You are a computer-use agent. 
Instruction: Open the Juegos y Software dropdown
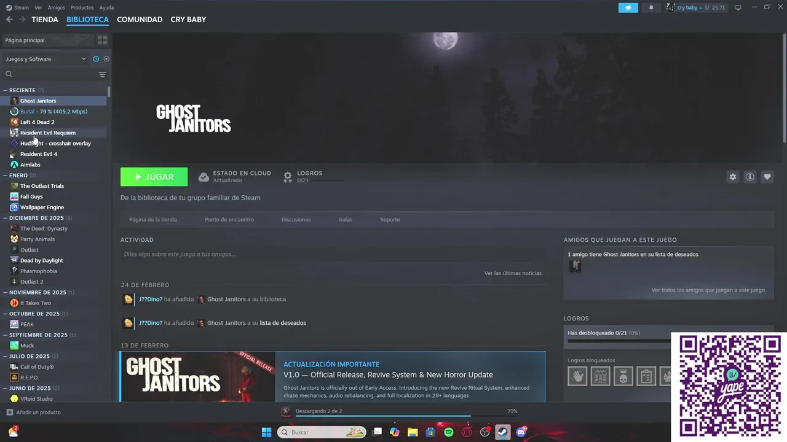[x=45, y=59]
